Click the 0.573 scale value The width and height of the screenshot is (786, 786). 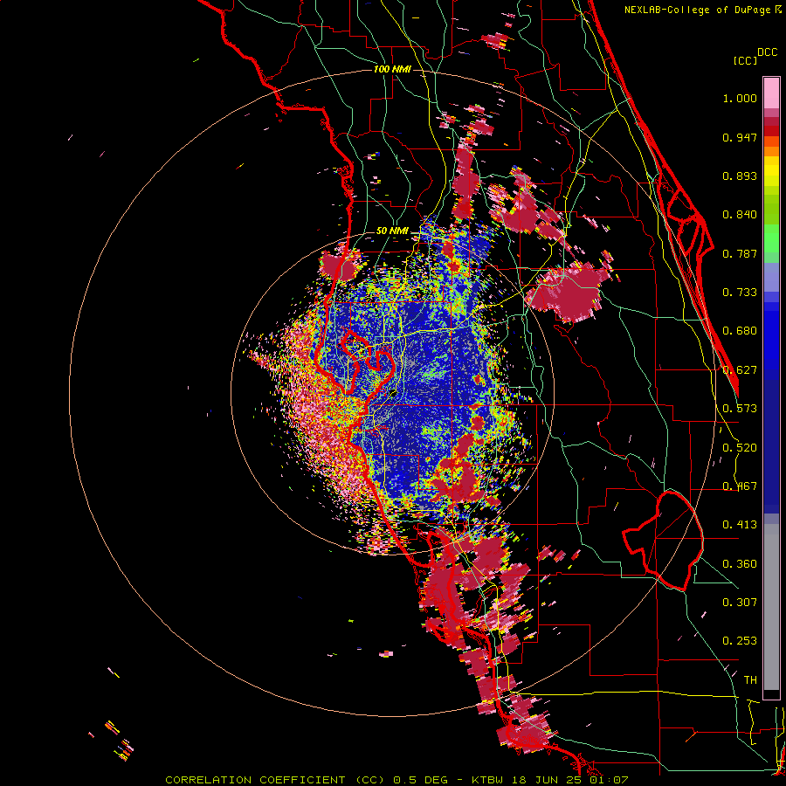[x=740, y=409]
